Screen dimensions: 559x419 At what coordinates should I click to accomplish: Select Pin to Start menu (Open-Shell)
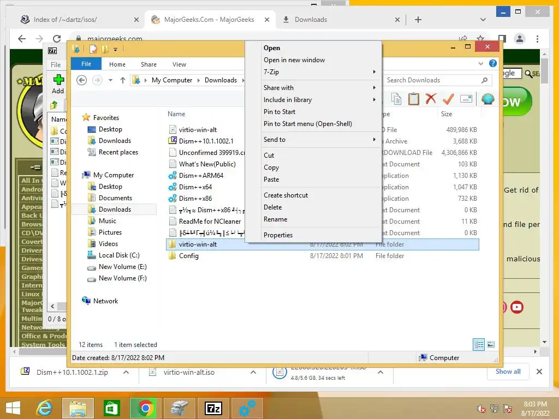(x=308, y=124)
